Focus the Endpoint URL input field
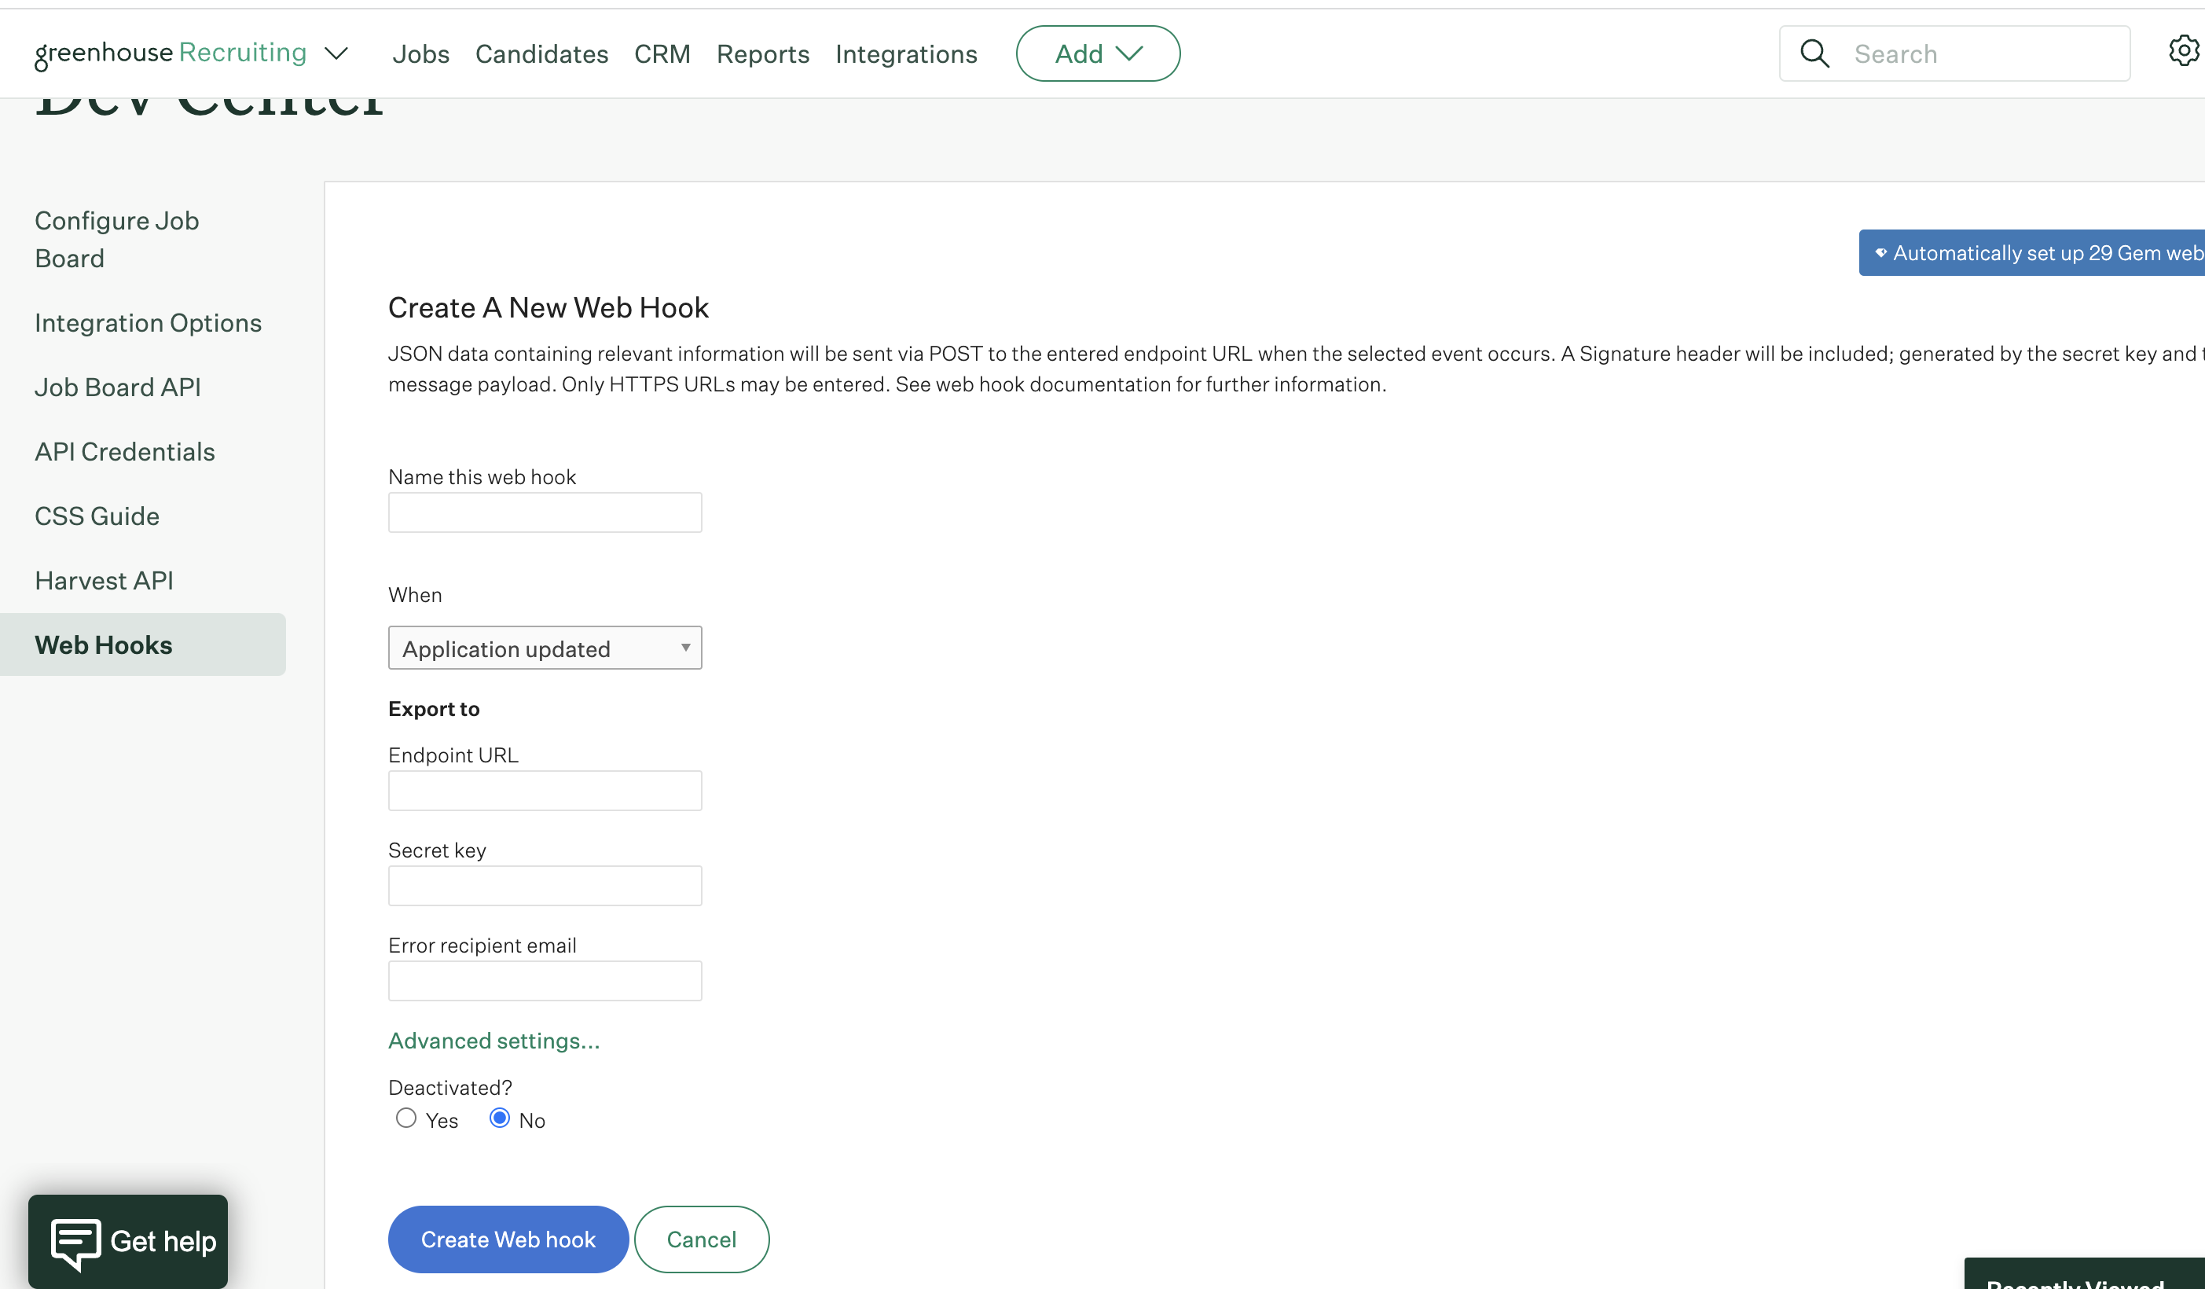The height and width of the screenshot is (1289, 2205). pyautogui.click(x=545, y=791)
